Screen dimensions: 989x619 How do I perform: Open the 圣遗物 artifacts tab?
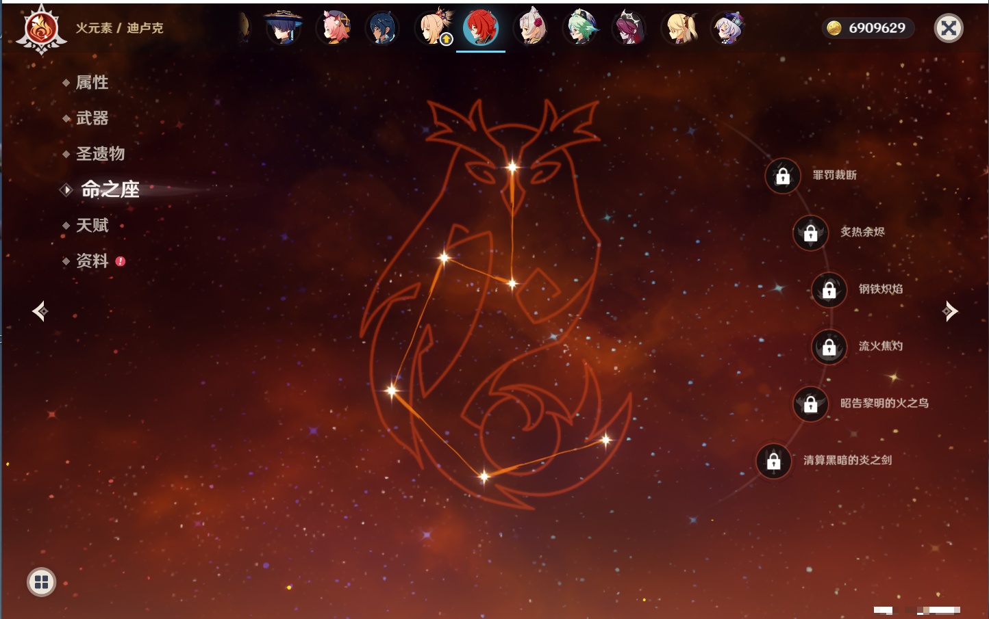pyautogui.click(x=100, y=154)
